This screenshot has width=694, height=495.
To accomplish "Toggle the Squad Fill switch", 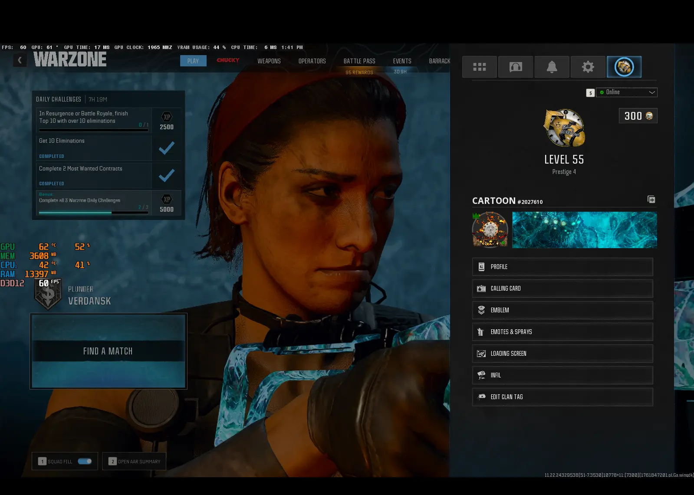I will pyautogui.click(x=85, y=461).
